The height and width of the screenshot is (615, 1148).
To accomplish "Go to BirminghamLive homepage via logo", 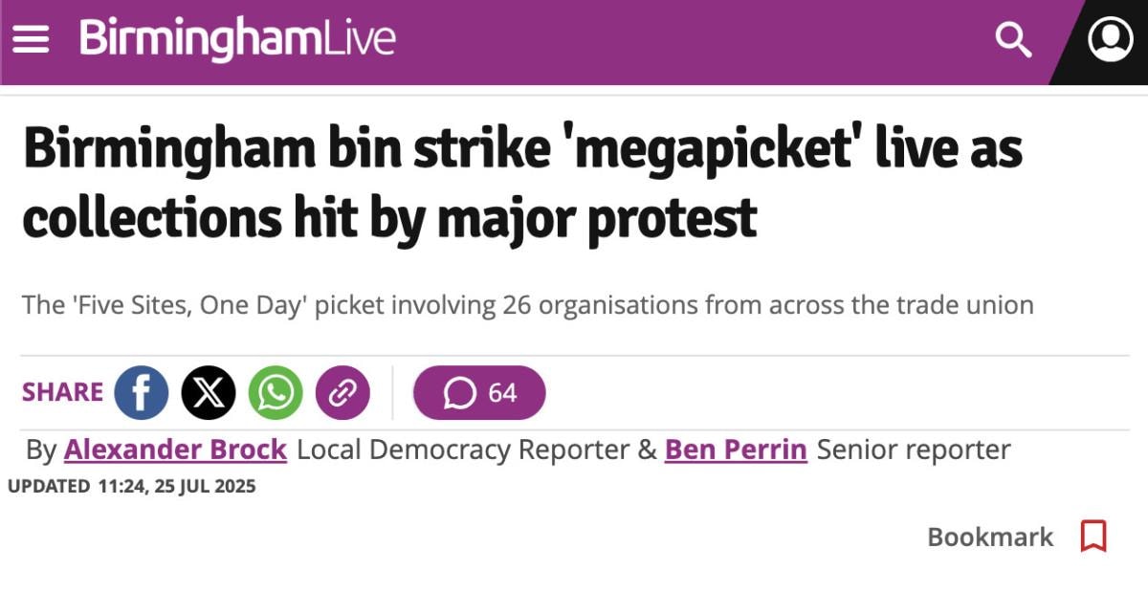I will click(x=237, y=39).
